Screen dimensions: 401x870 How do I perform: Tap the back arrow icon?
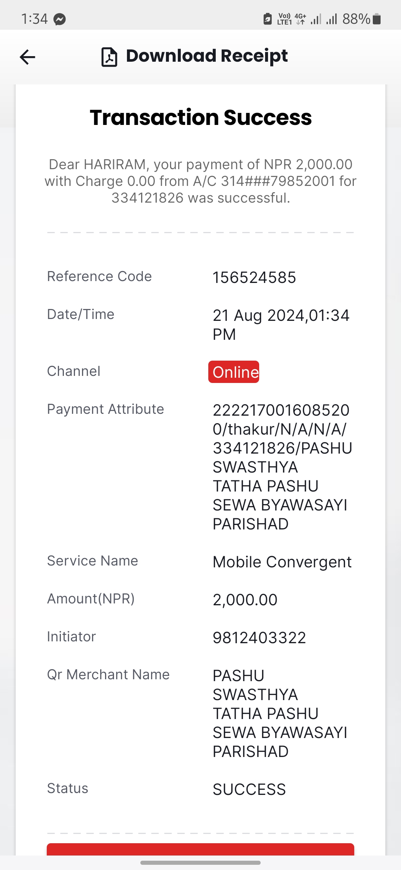(27, 57)
